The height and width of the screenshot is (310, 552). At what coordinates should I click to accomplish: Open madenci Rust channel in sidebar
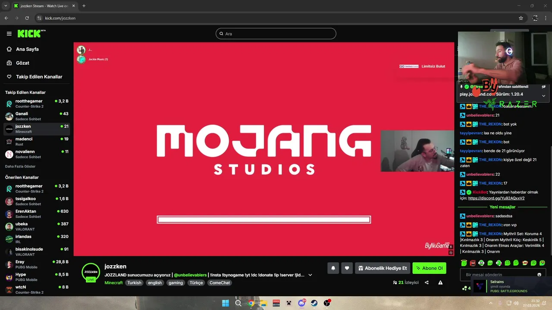coord(37,141)
